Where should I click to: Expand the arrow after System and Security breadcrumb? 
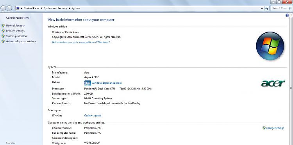tap(69, 8)
